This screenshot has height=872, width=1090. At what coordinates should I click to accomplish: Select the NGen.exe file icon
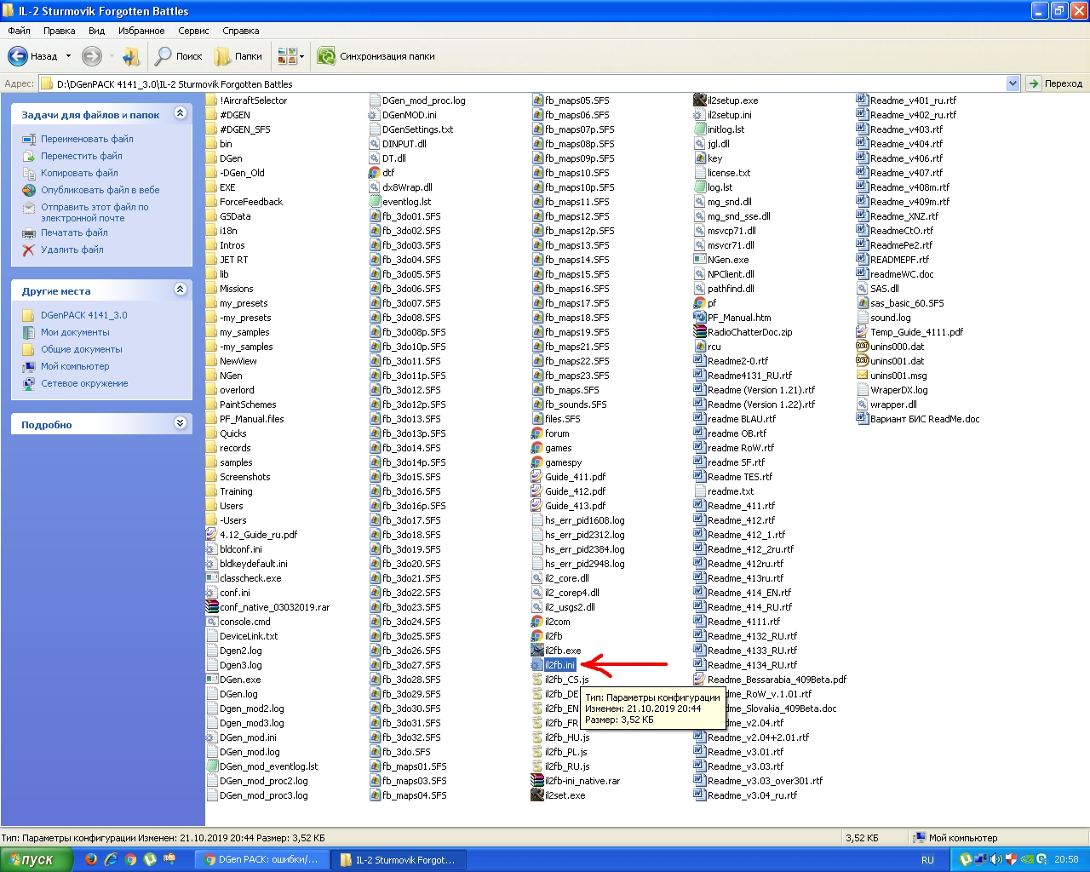700,260
